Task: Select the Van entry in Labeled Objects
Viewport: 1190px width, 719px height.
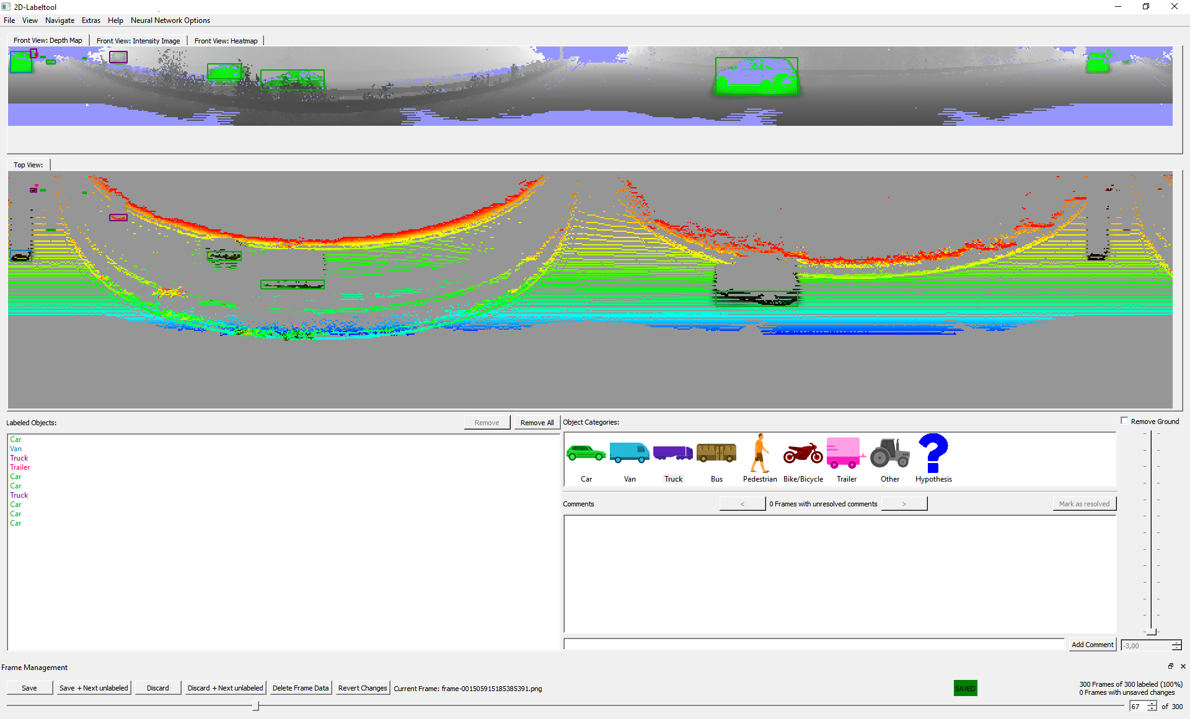Action: [x=15, y=448]
